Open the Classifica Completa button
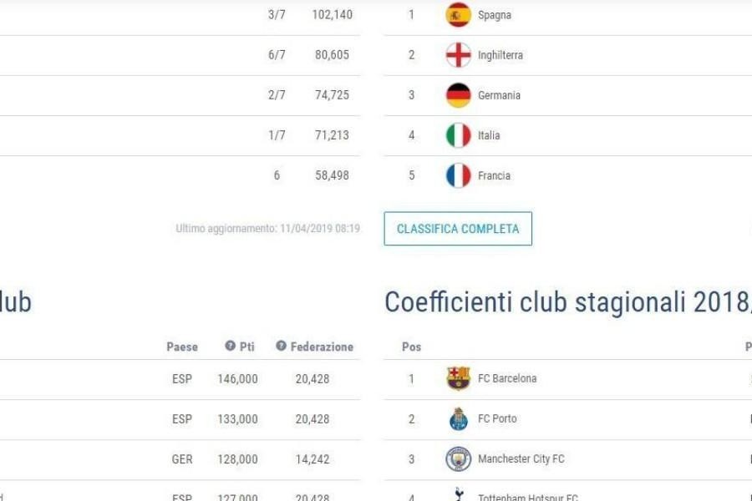The width and height of the screenshot is (752, 501). [x=458, y=229]
